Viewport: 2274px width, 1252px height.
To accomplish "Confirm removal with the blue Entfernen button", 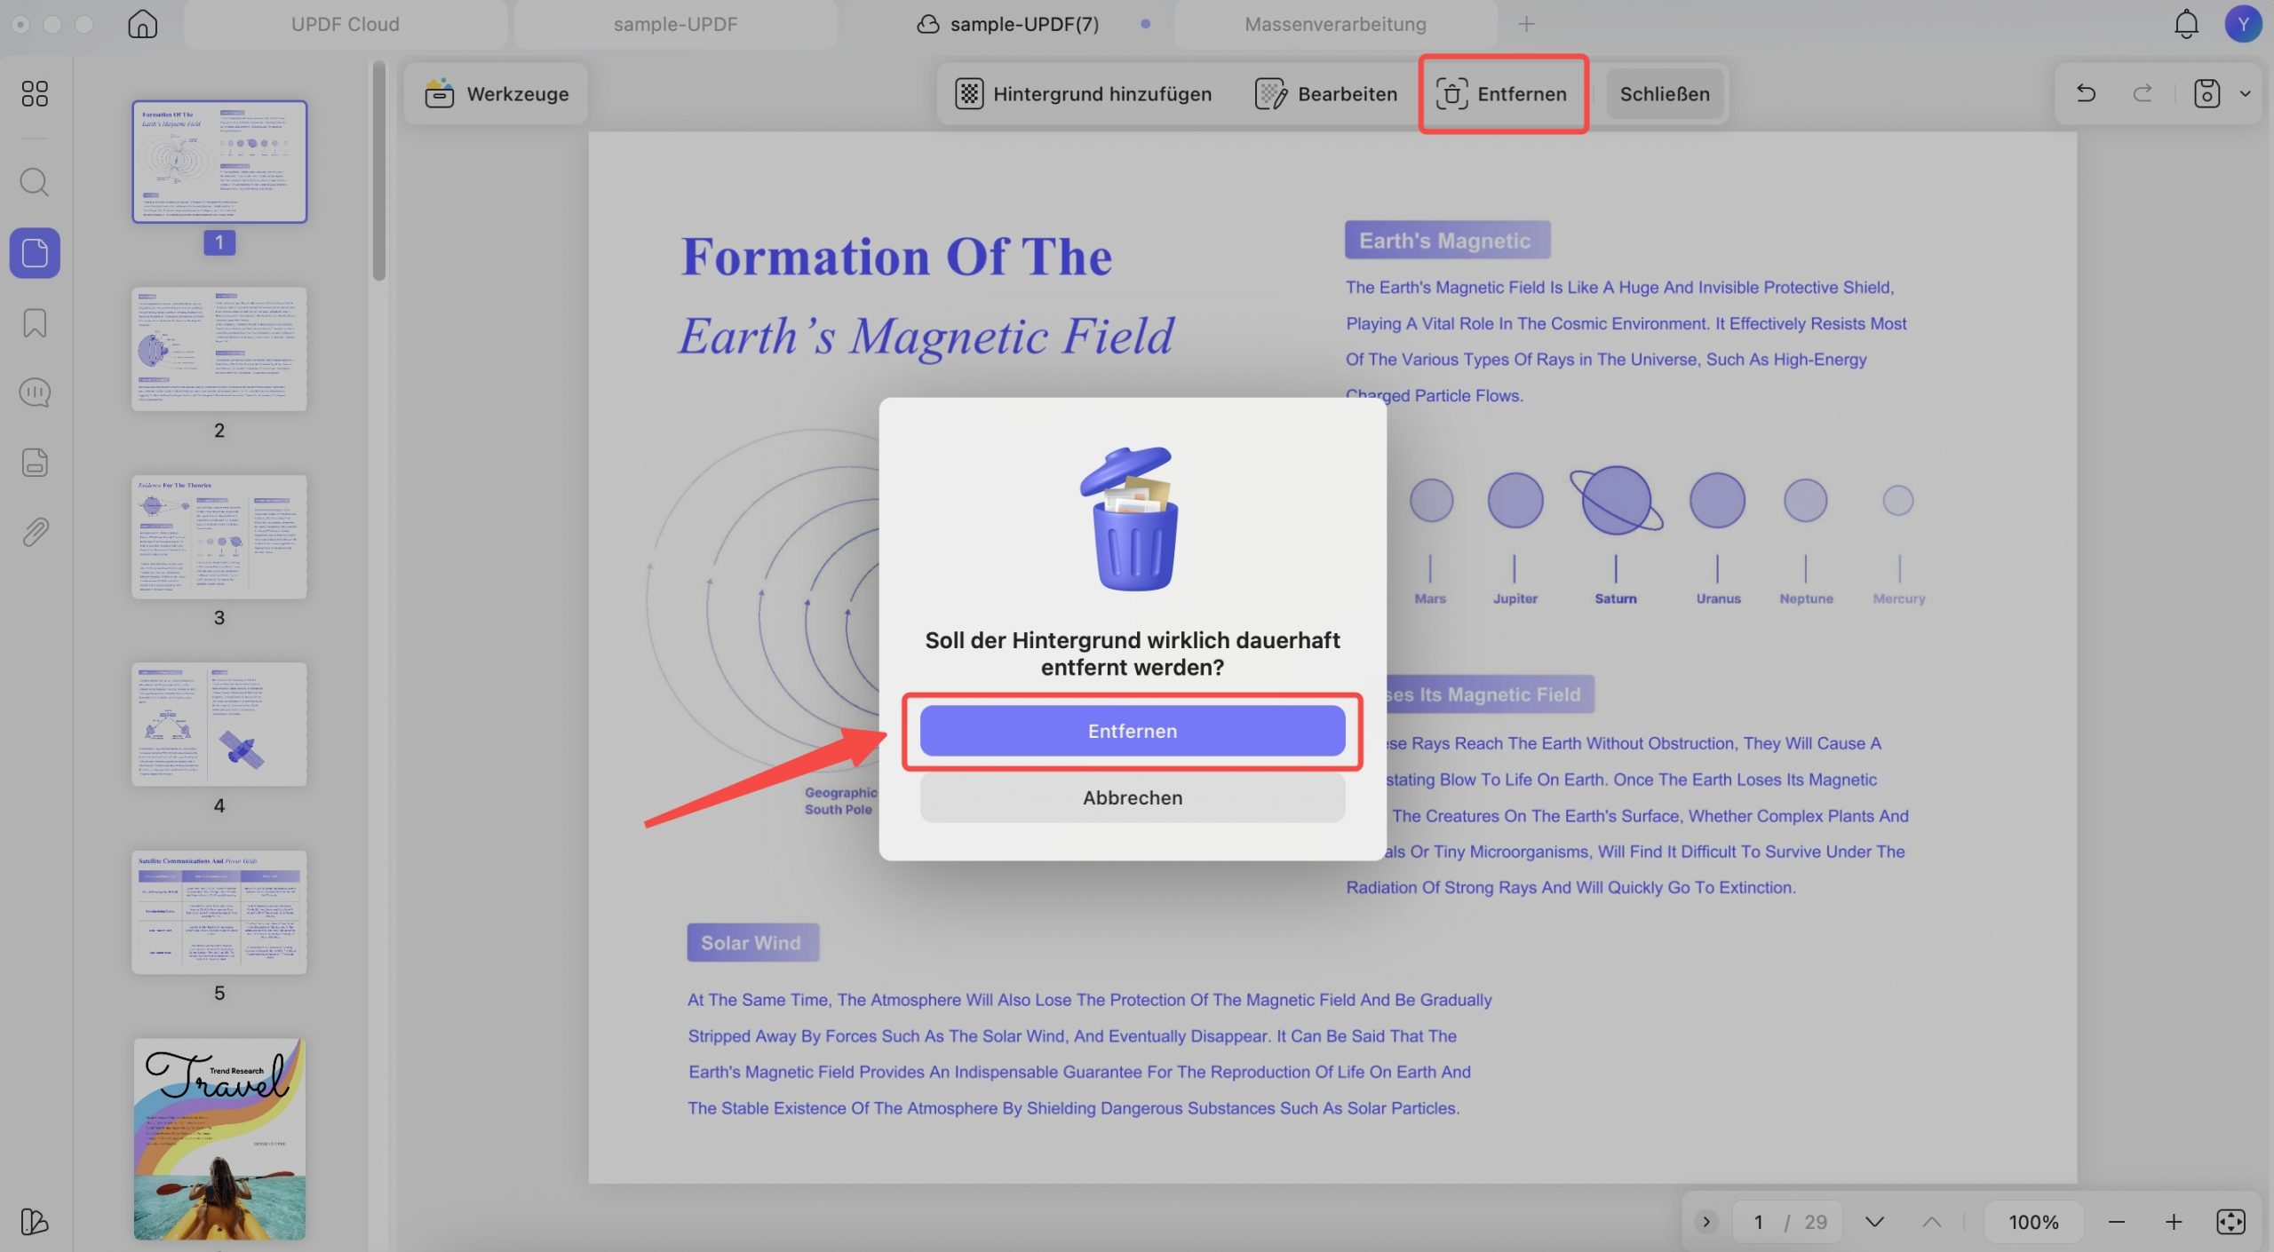I will [1133, 731].
